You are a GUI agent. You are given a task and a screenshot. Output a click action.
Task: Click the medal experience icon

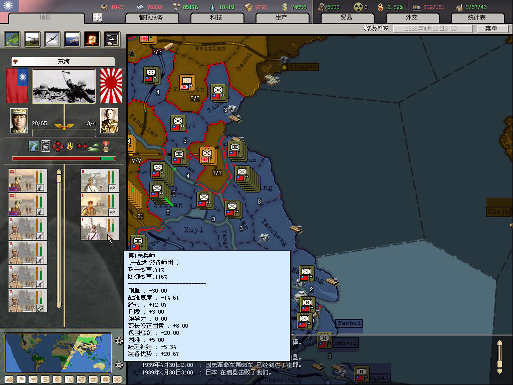106,146
